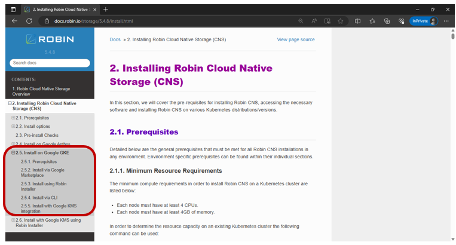Image resolution: width=456 pixels, height=245 pixels.
Task: Open Robin Cloud Native Storage Overview
Action: tap(41, 91)
